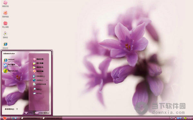Expand the 连接到 (Connect To) submenu arrow
The height and width of the screenshot is (120, 193).
[47, 80]
